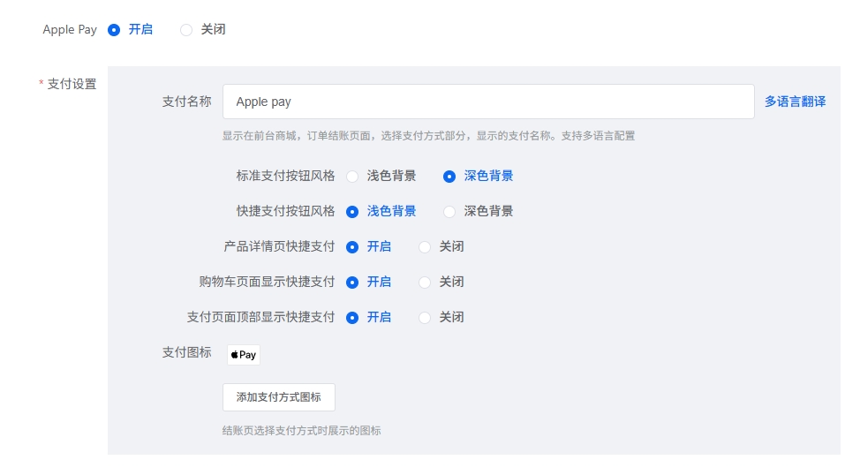Click the Apple Pay payment icon thumbnail
Image resolution: width=860 pixels, height=475 pixels.
[x=243, y=355]
